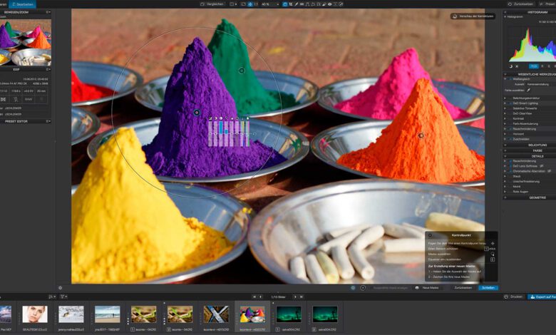556x335 pixels.
Task: Click the printer icon next to Drucken
Action: coord(506,297)
